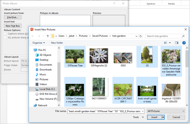
Task: Open the Insert button dropdown arrow
Action: point(163,117)
